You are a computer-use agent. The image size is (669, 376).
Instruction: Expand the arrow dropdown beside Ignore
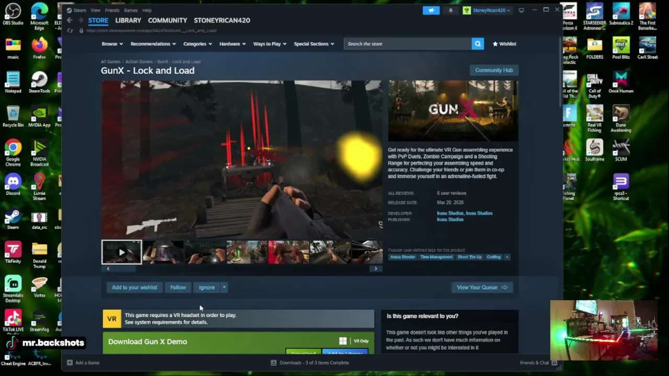(224, 287)
